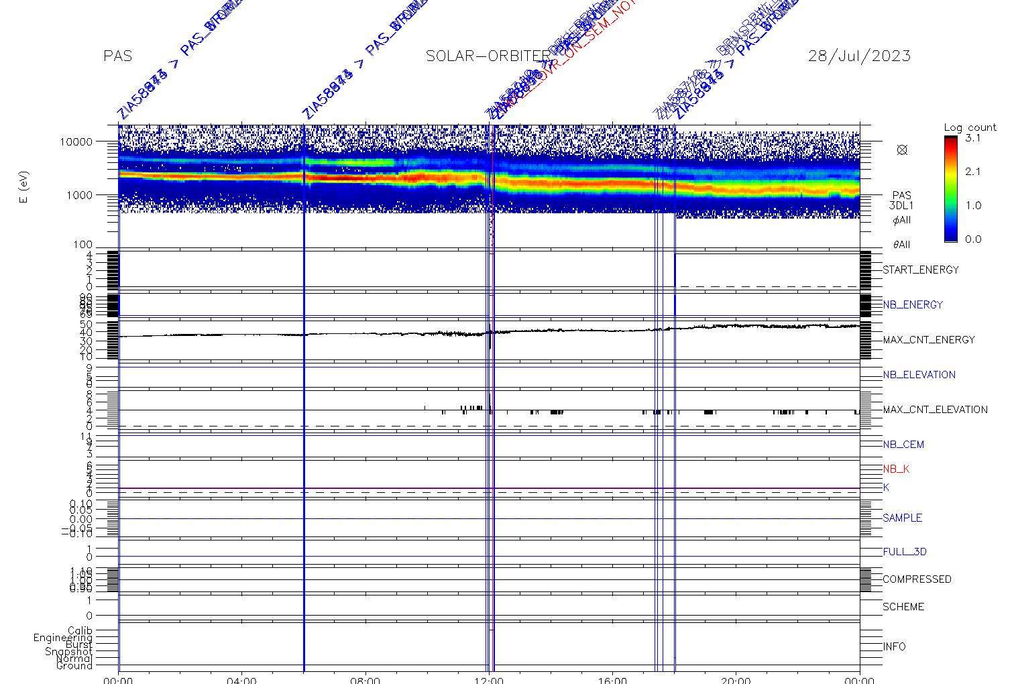Click the Log count color bar

[951, 188]
